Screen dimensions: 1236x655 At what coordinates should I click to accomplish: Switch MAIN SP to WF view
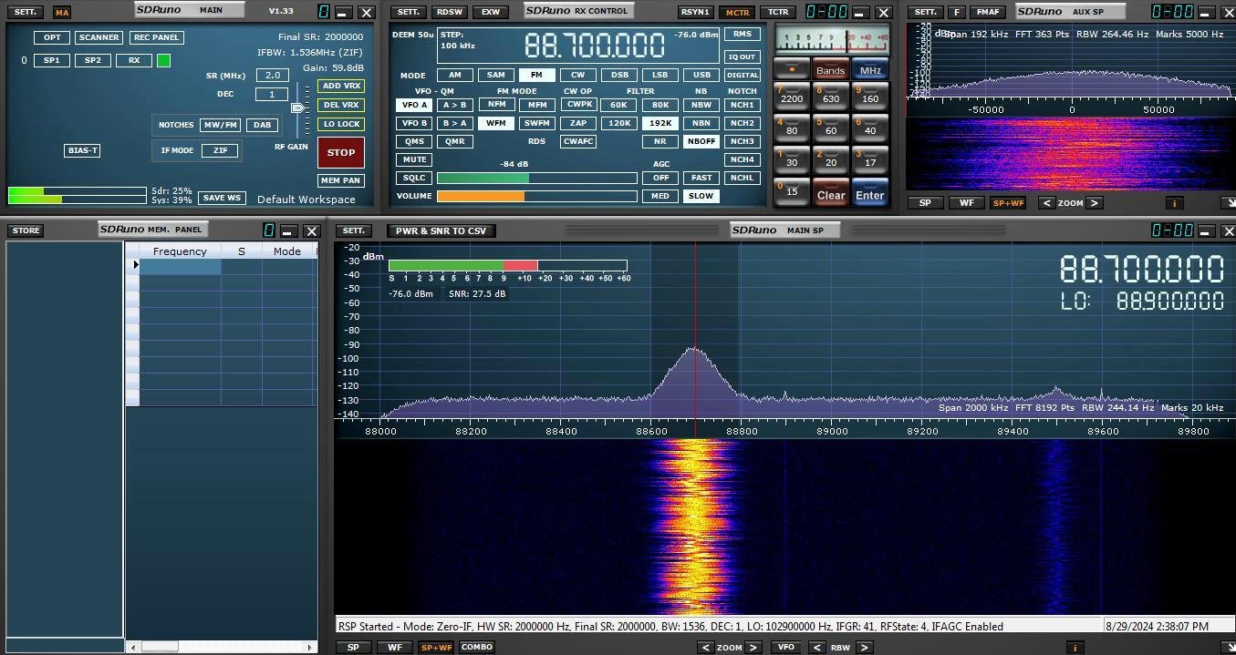point(395,648)
